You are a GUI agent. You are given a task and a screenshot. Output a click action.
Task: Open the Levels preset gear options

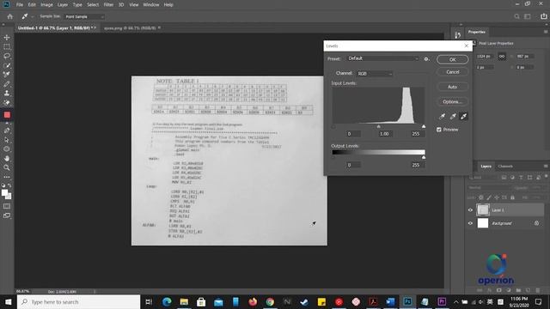[x=426, y=59]
